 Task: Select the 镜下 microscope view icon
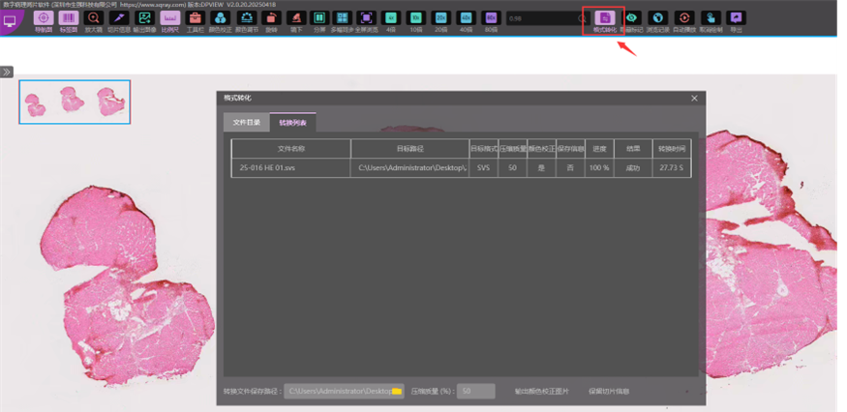point(296,17)
